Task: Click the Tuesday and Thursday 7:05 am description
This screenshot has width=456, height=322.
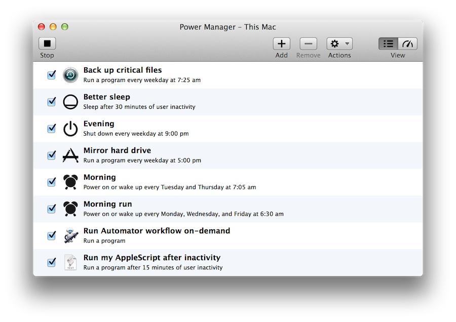Action: click(170, 187)
